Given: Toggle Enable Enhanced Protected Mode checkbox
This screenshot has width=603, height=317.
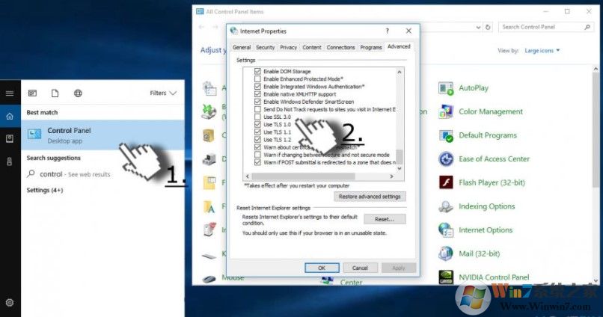Looking at the screenshot, I should click(257, 79).
